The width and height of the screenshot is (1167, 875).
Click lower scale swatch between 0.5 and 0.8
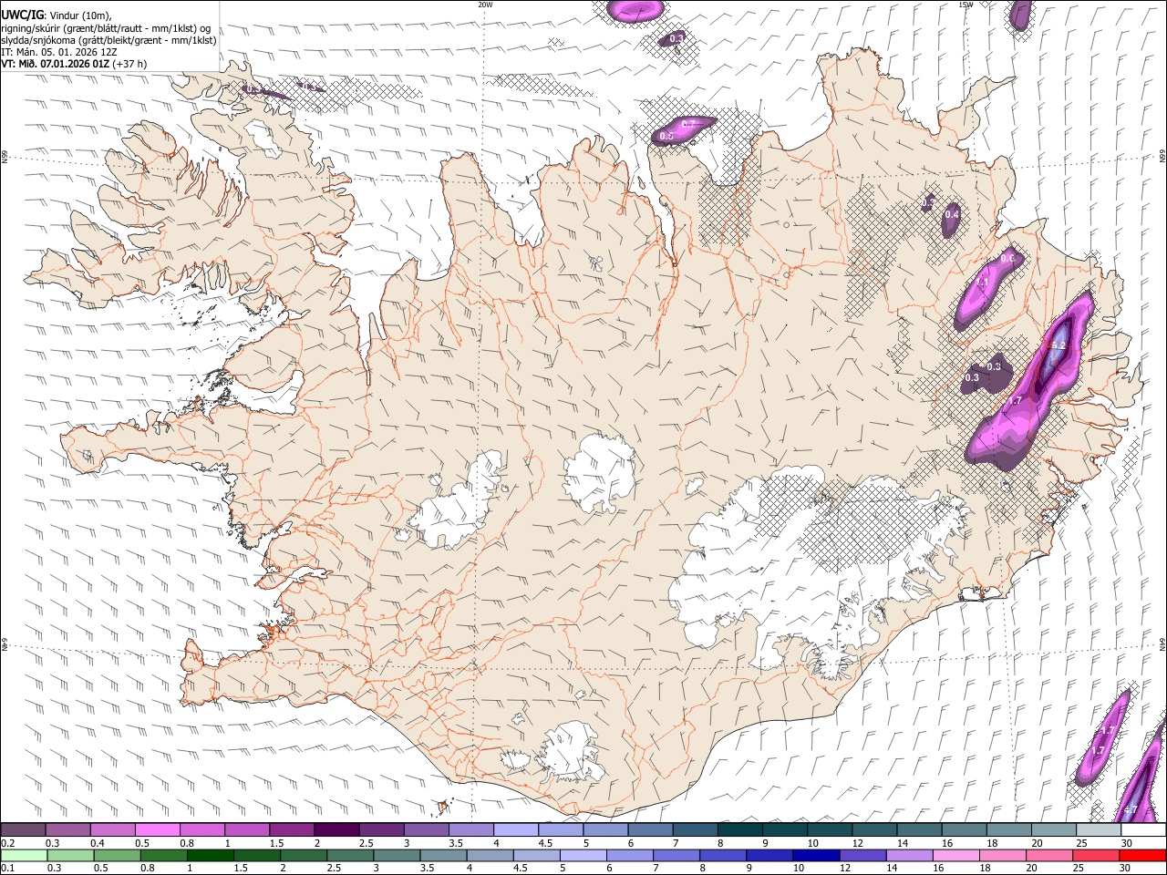pos(117,855)
